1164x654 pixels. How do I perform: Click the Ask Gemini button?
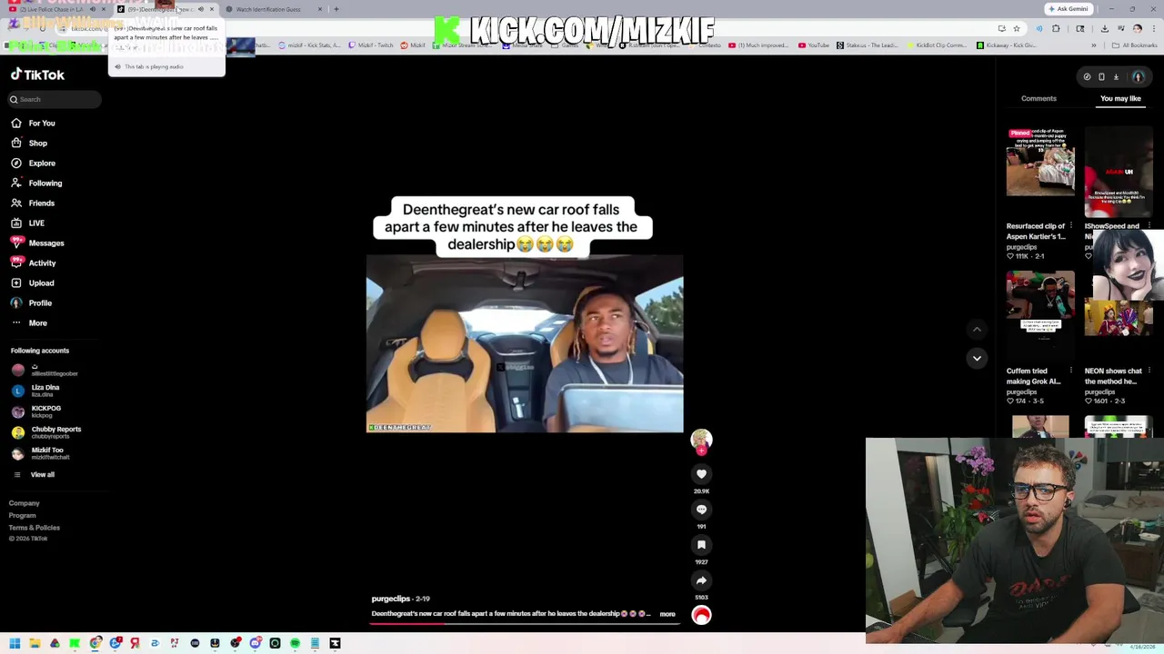pyautogui.click(x=1069, y=9)
